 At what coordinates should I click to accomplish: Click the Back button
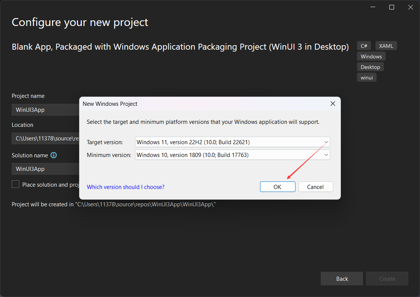(342, 279)
